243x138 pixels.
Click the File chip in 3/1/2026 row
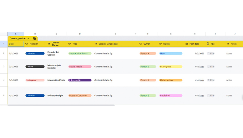coord(210,80)
